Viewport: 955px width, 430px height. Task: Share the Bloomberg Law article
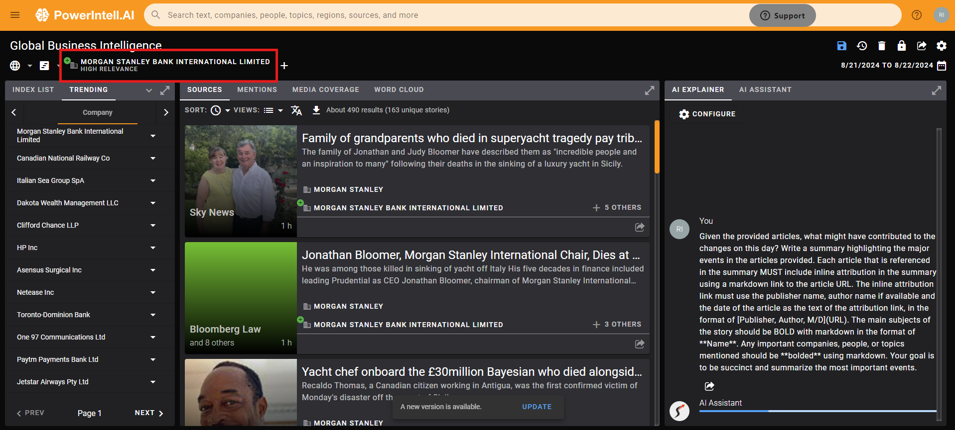pos(640,344)
